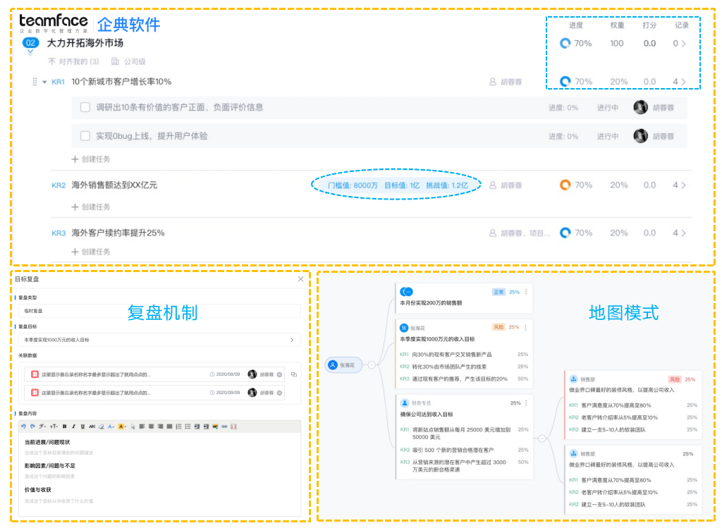Open the 复盘目标 selector arrow
The height and width of the screenshot is (528, 722).
coord(292,340)
